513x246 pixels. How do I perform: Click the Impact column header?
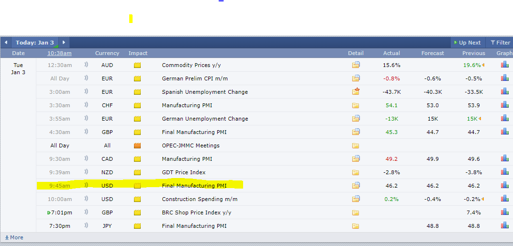(x=138, y=53)
